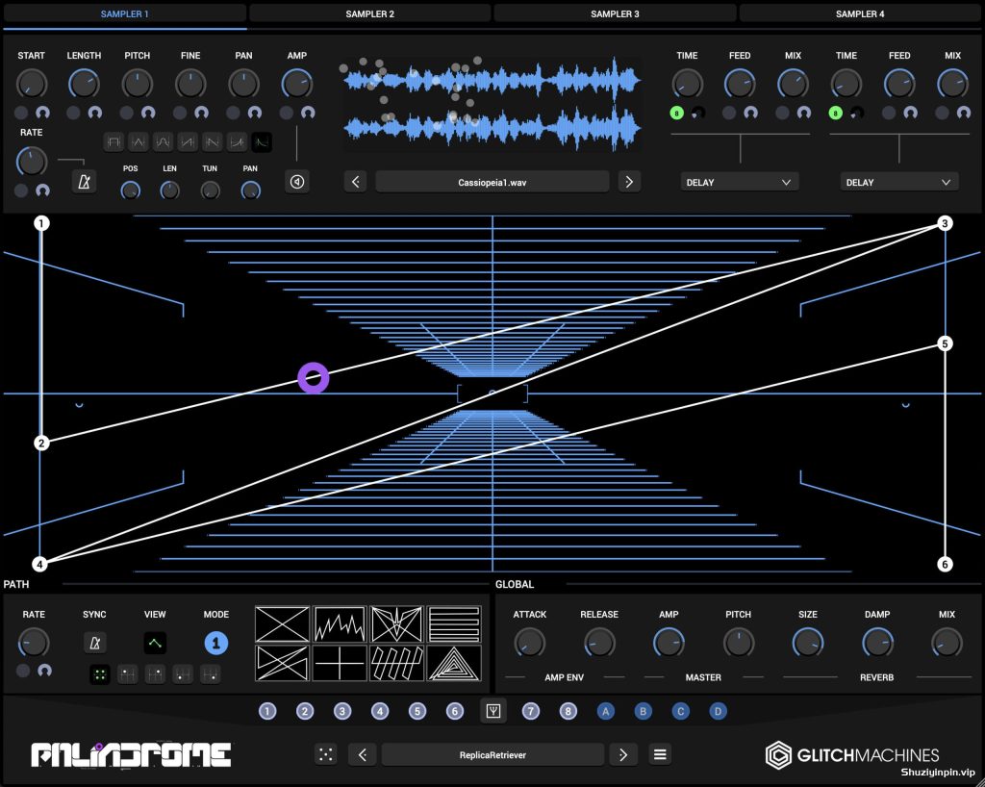
Task: Toggle the gray dot under PATH RATE knob
Action: pyautogui.click(x=23, y=671)
